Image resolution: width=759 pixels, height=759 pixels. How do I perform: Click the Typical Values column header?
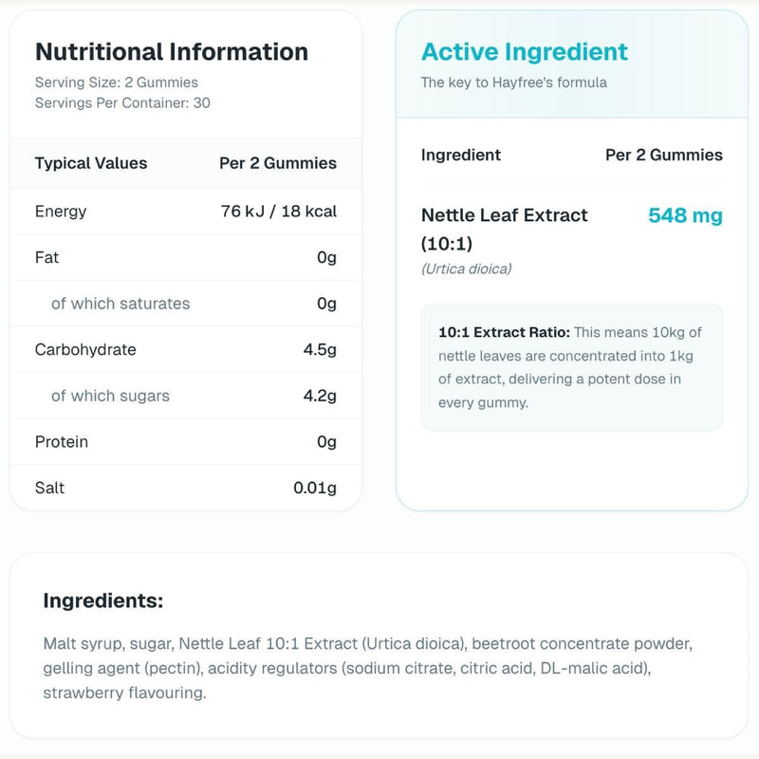91,163
